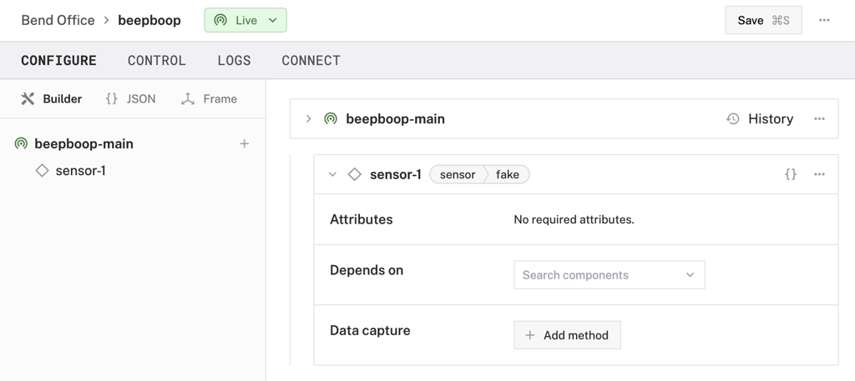Click the plus icon beside beepboop-main in sidebar
Viewport: 855px width, 381px height.
point(244,143)
